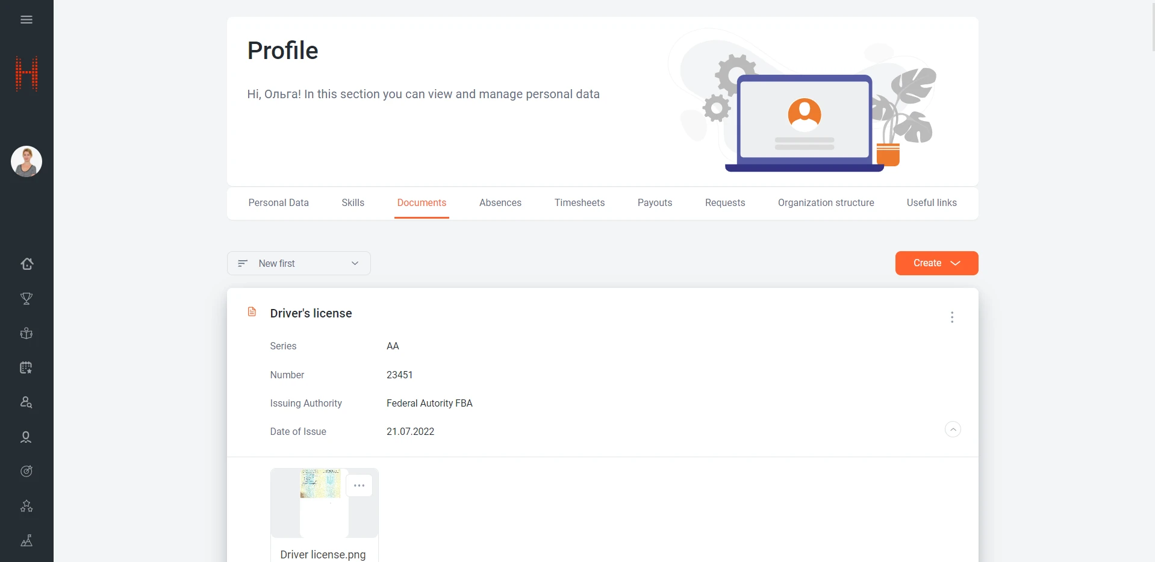This screenshot has height=562, width=1155.
Task: Open the trophy achievements icon
Action: (26, 299)
